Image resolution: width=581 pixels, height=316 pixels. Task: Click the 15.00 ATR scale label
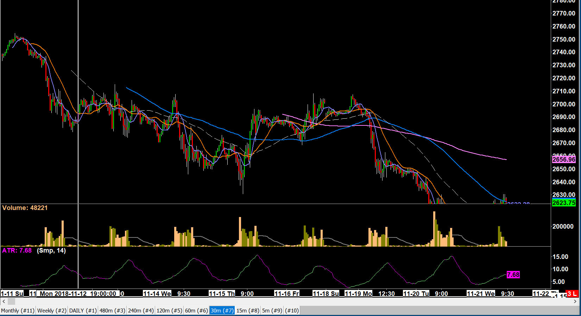560,256
